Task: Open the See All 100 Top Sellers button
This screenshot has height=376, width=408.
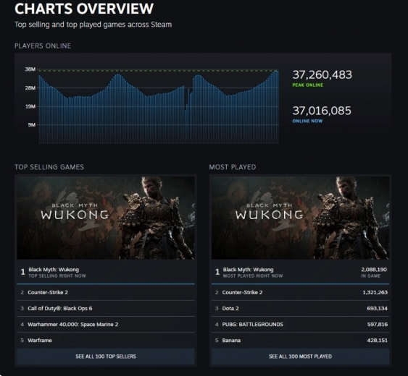Action: [x=106, y=356]
